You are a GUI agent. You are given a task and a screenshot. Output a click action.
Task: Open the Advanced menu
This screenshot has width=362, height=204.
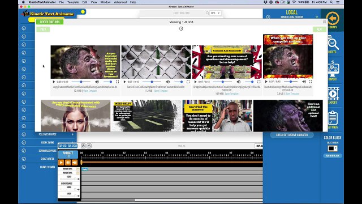pos(120,2)
